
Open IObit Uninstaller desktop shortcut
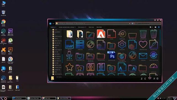click(x=3, y=32)
